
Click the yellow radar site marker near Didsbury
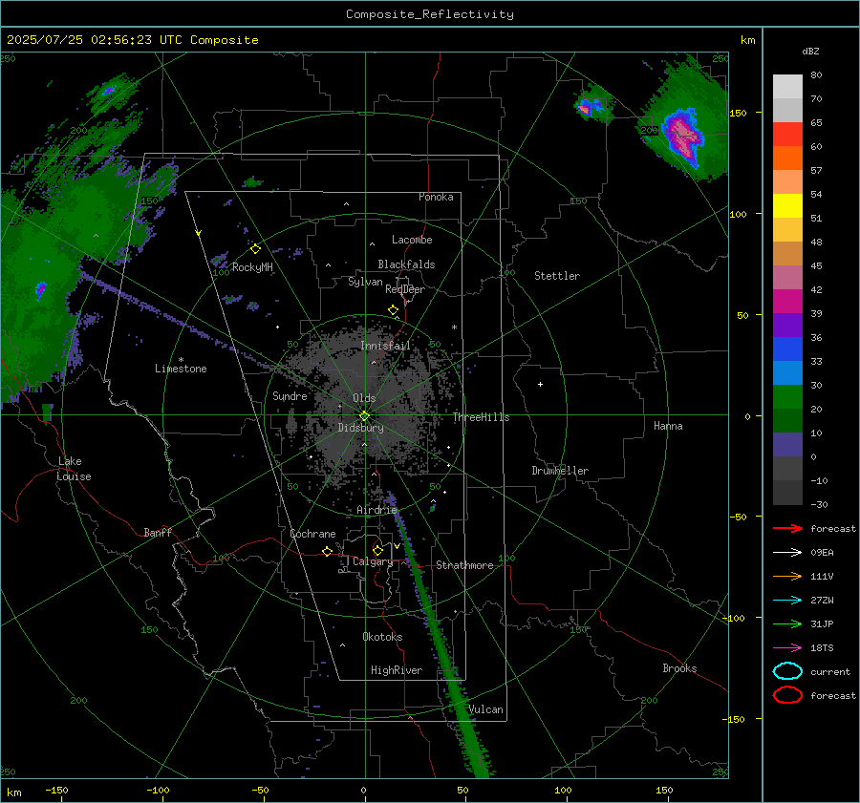pos(365,416)
